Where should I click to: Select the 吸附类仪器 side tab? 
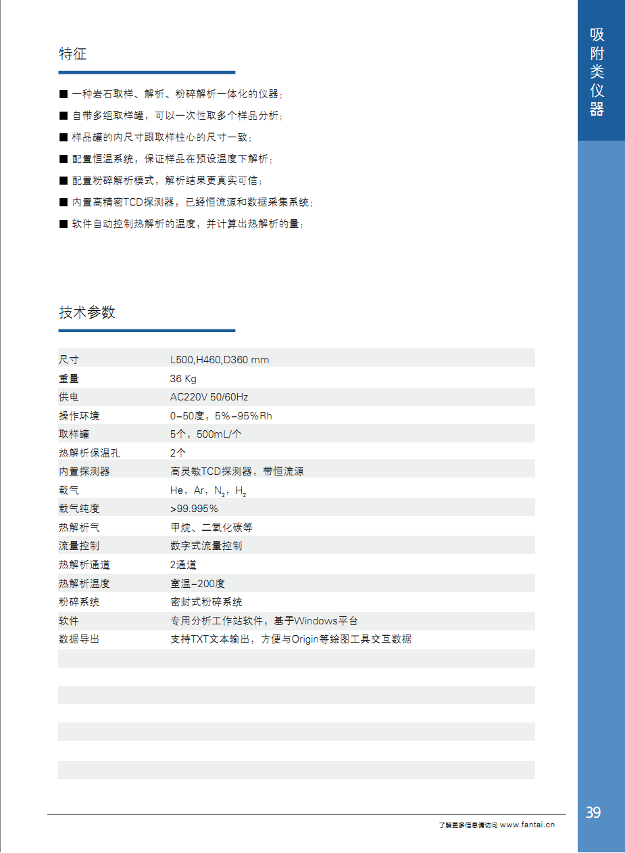coord(597,72)
